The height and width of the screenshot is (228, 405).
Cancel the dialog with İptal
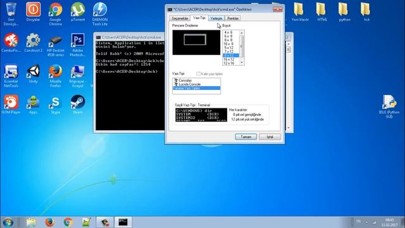pyautogui.click(x=270, y=137)
